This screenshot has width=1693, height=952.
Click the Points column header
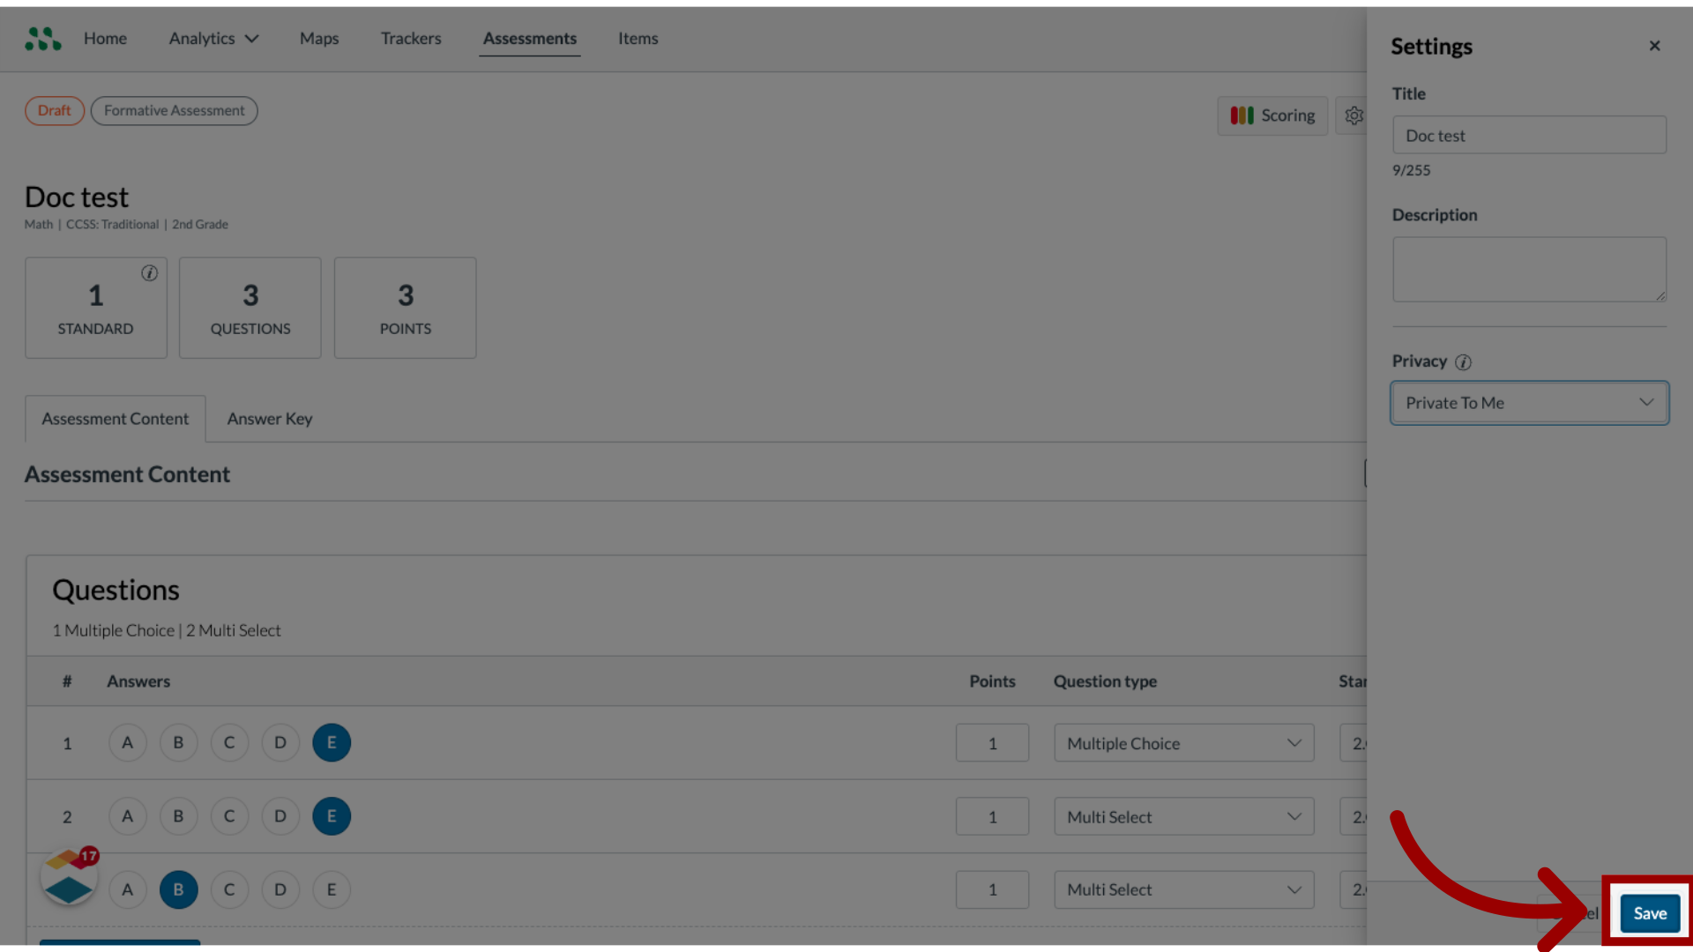(992, 681)
